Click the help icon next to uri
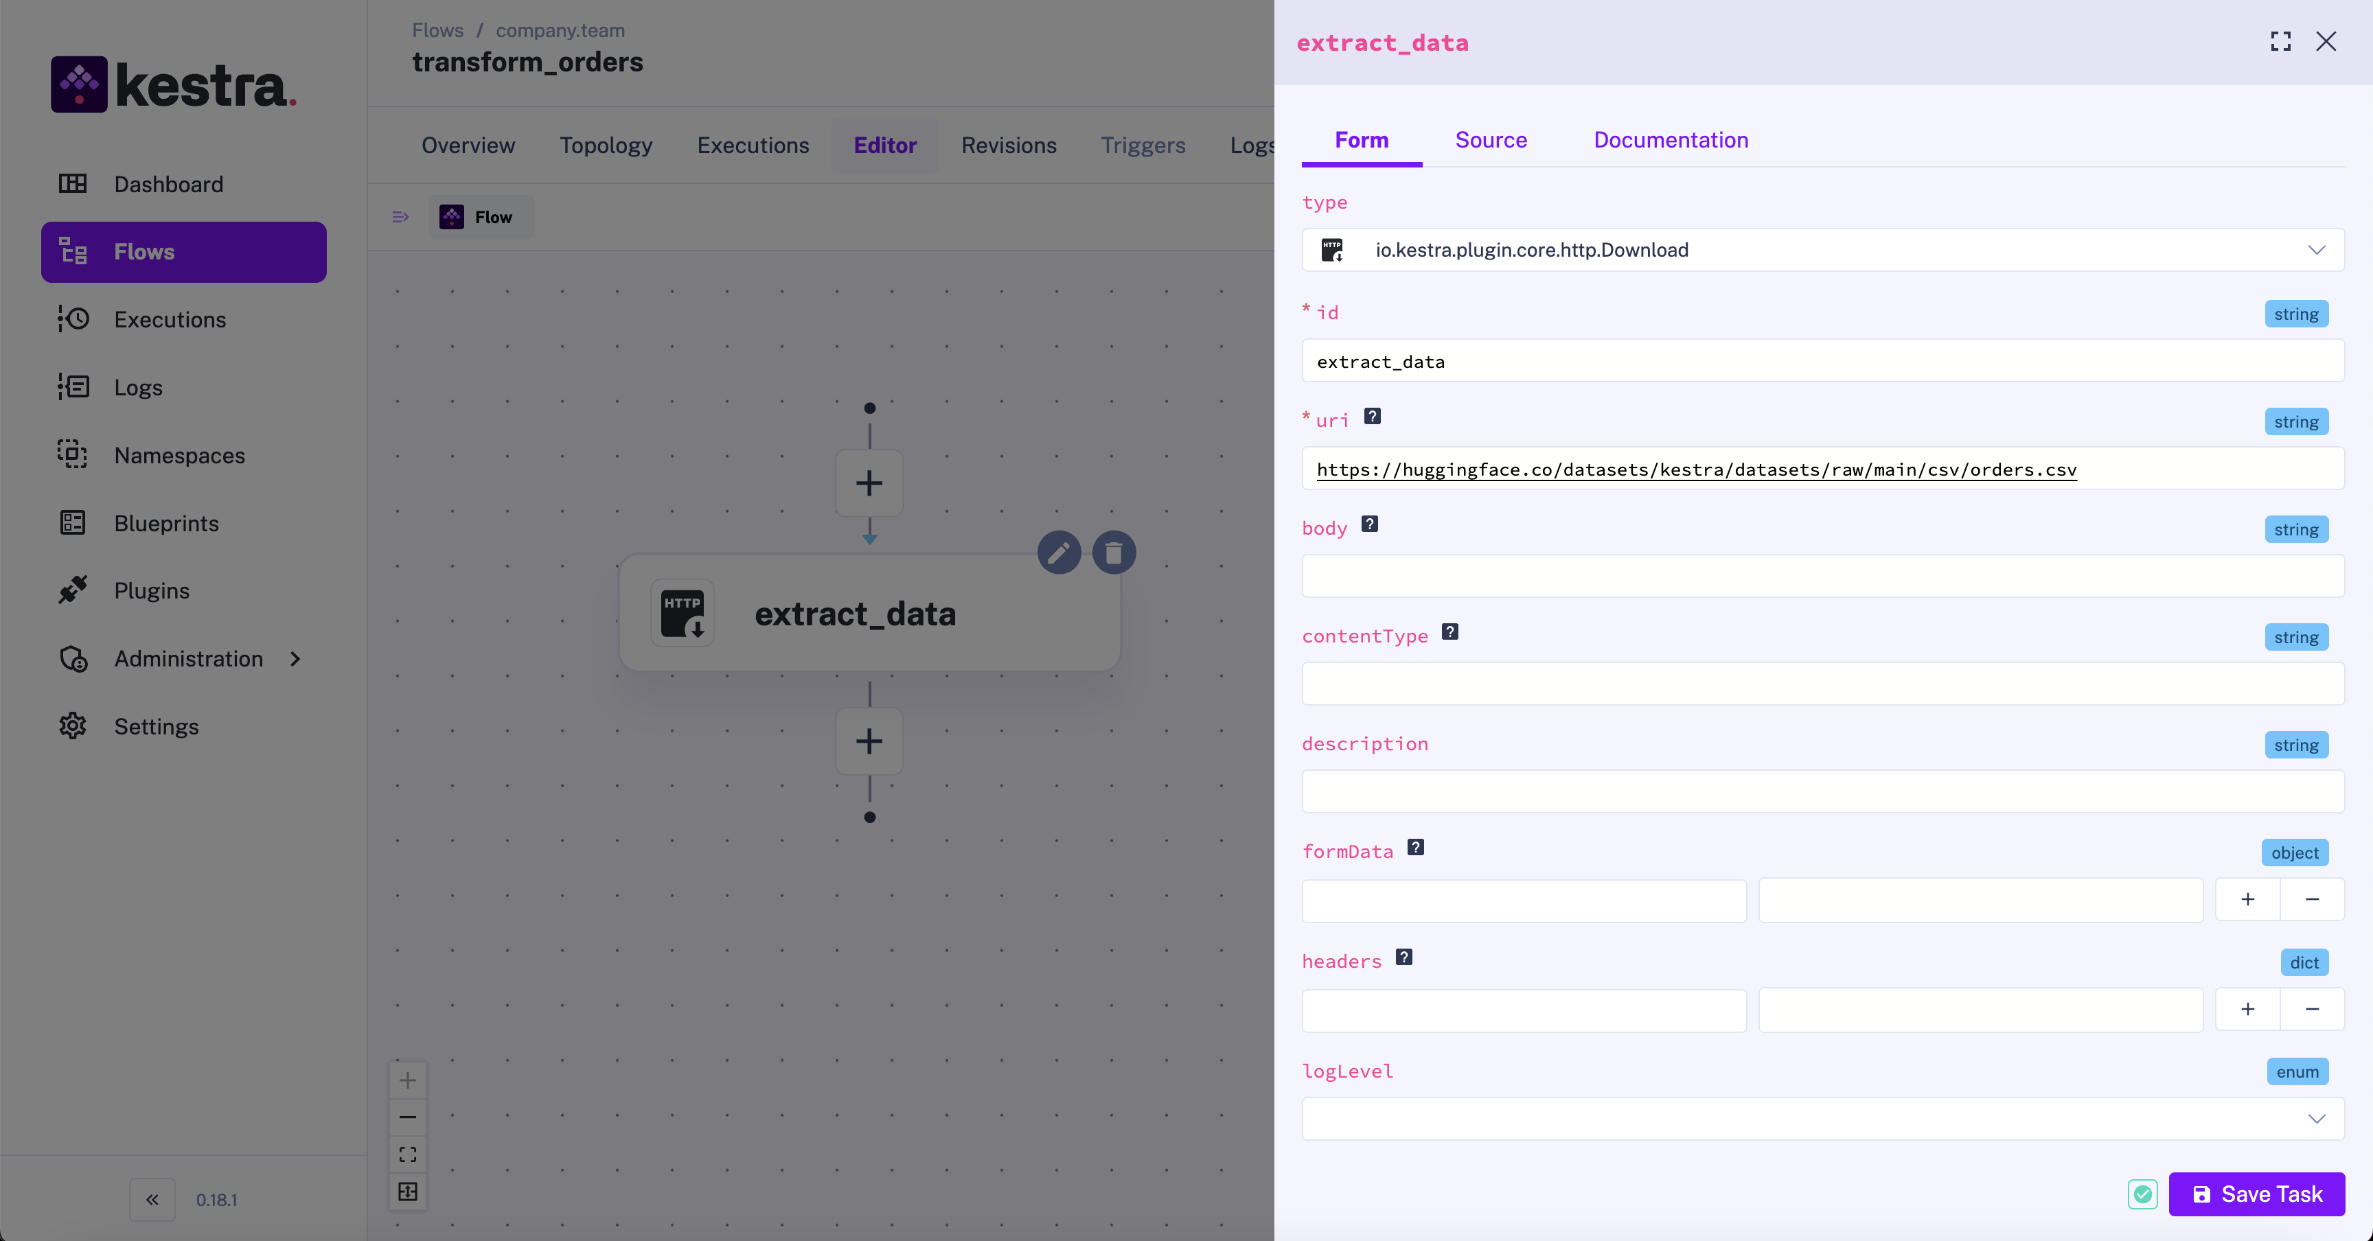Screen dimensions: 2373x1241 point(1372,416)
